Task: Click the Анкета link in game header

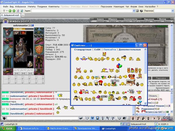Action: click(x=167, y=21)
